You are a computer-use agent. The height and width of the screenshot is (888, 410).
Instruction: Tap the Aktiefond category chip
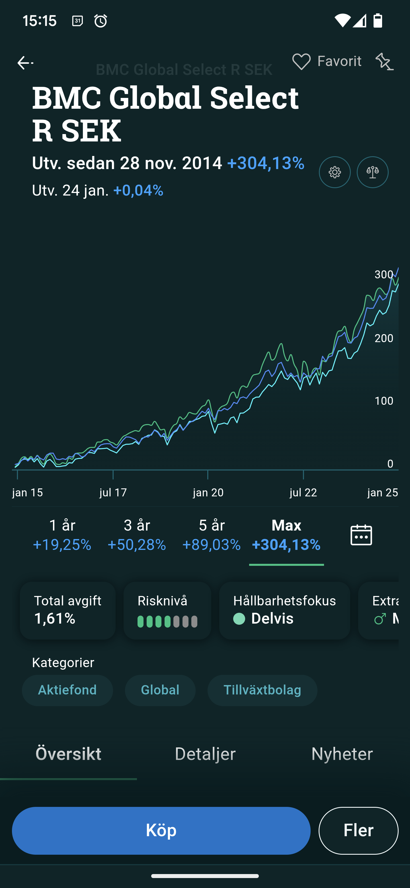[x=67, y=690]
